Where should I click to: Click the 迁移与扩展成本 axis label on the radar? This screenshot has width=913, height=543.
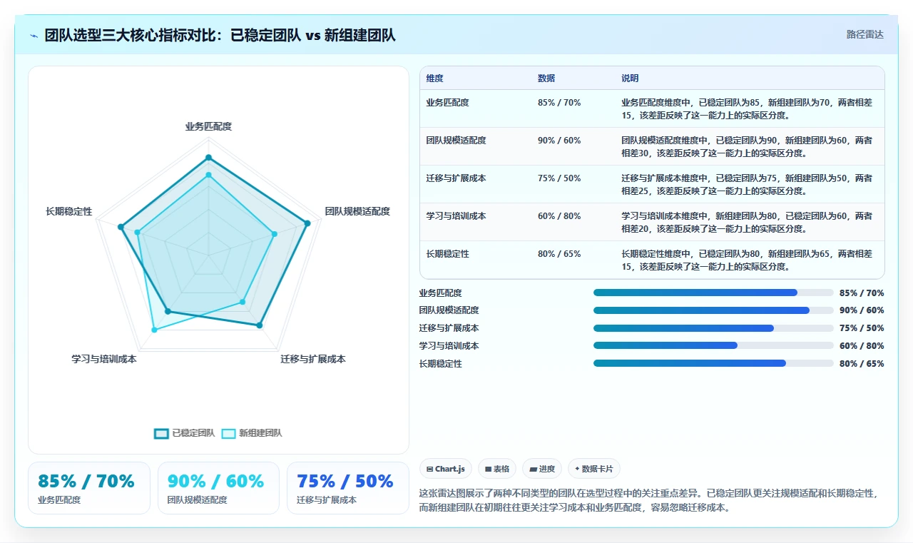click(x=313, y=359)
